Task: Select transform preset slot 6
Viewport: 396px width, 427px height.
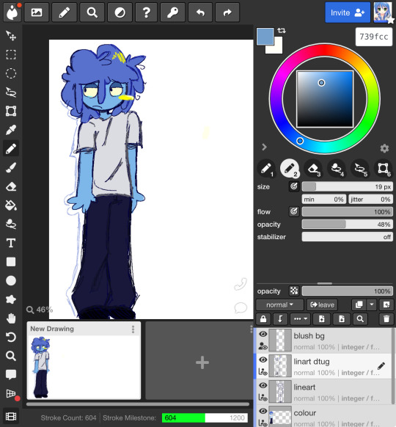Action: tap(384, 169)
